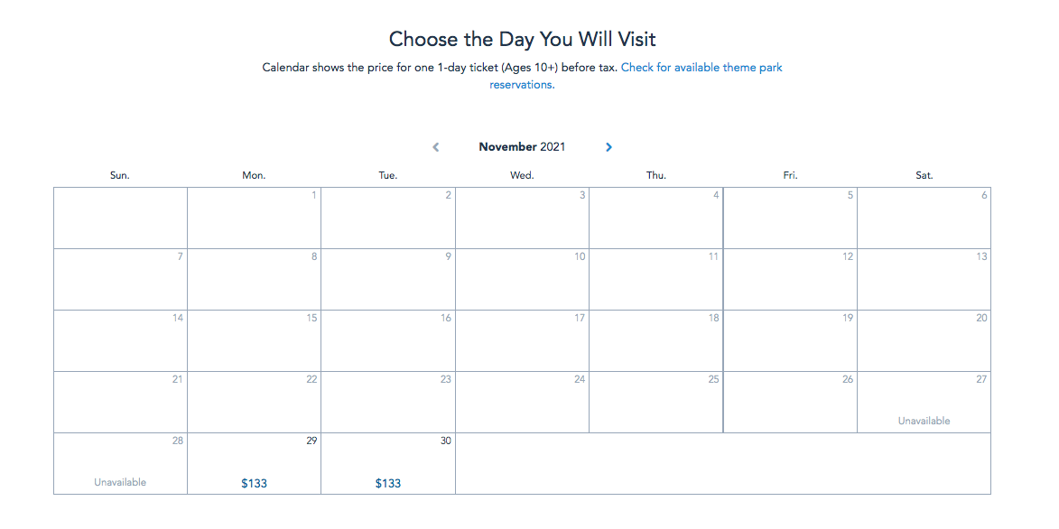Go to the previous month arrow
The image size is (1059, 529).
coord(436,147)
